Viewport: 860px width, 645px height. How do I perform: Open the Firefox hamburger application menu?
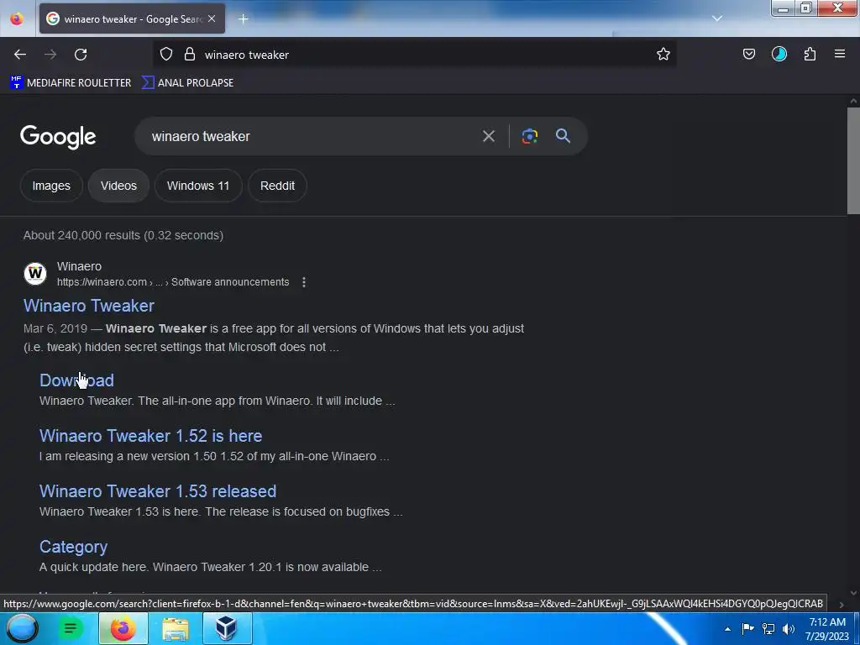click(840, 54)
